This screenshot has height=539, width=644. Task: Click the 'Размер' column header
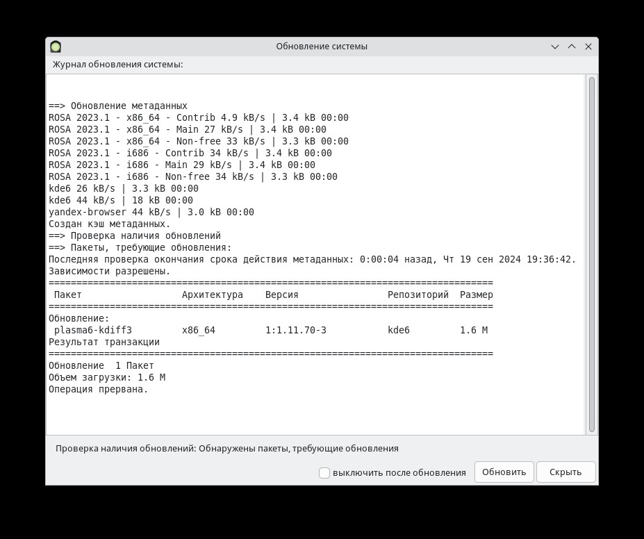477,295
